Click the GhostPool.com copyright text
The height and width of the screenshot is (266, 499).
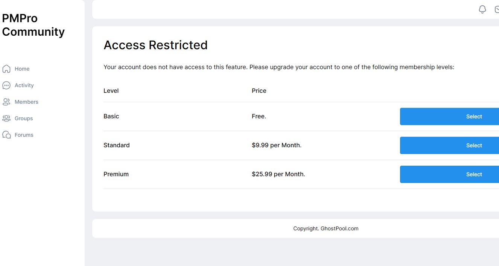pyautogui.click(x=326, y=228)
